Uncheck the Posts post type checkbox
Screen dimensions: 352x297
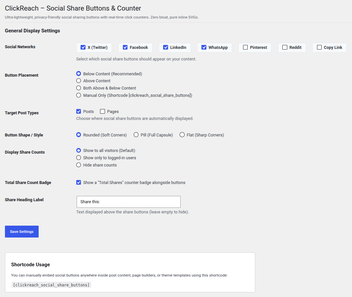79,111
